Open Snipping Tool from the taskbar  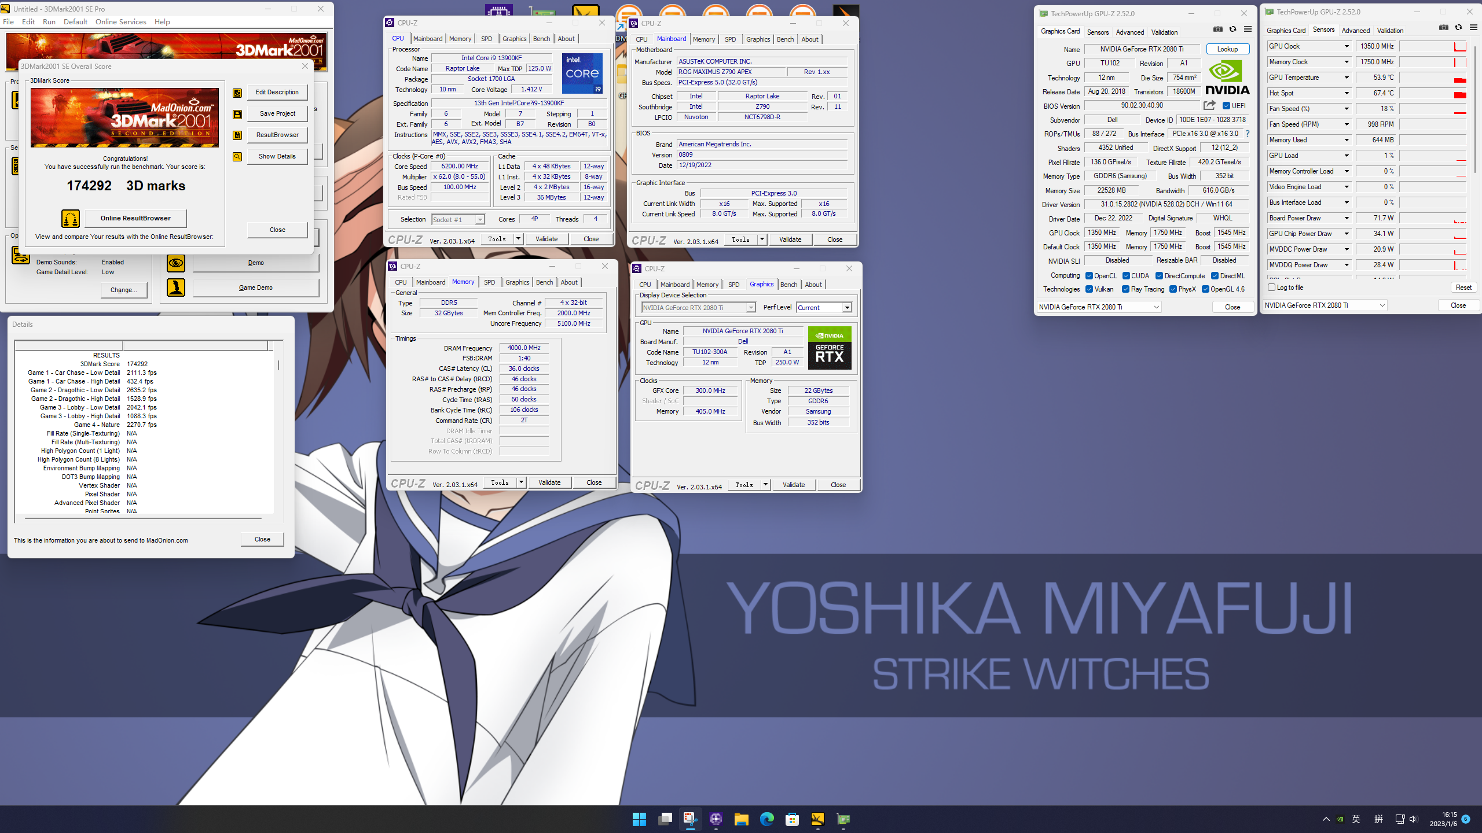pyautogui.click(x=690, y=819)
